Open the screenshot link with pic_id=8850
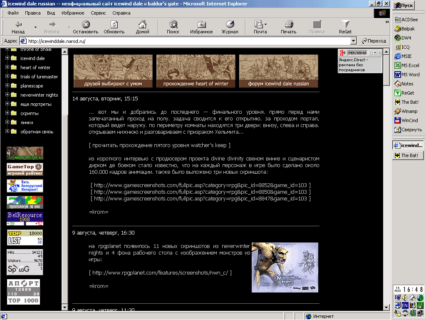This screenshot has height=320, width=426. (x=201, y=192)
